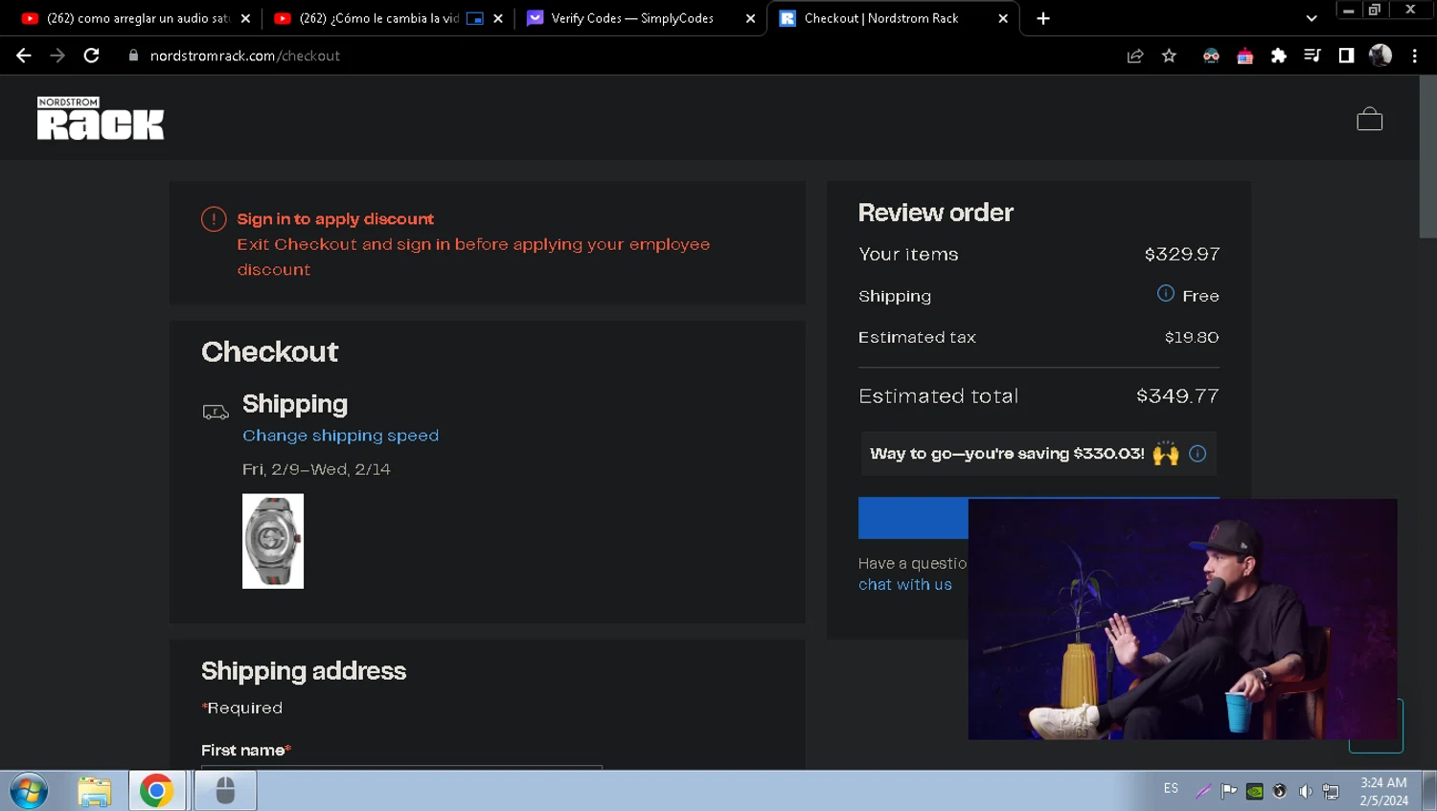Viewport: 1437px width, 811px height.
Task: Open Windows Explorer from the taskbar
Action: 94,791
